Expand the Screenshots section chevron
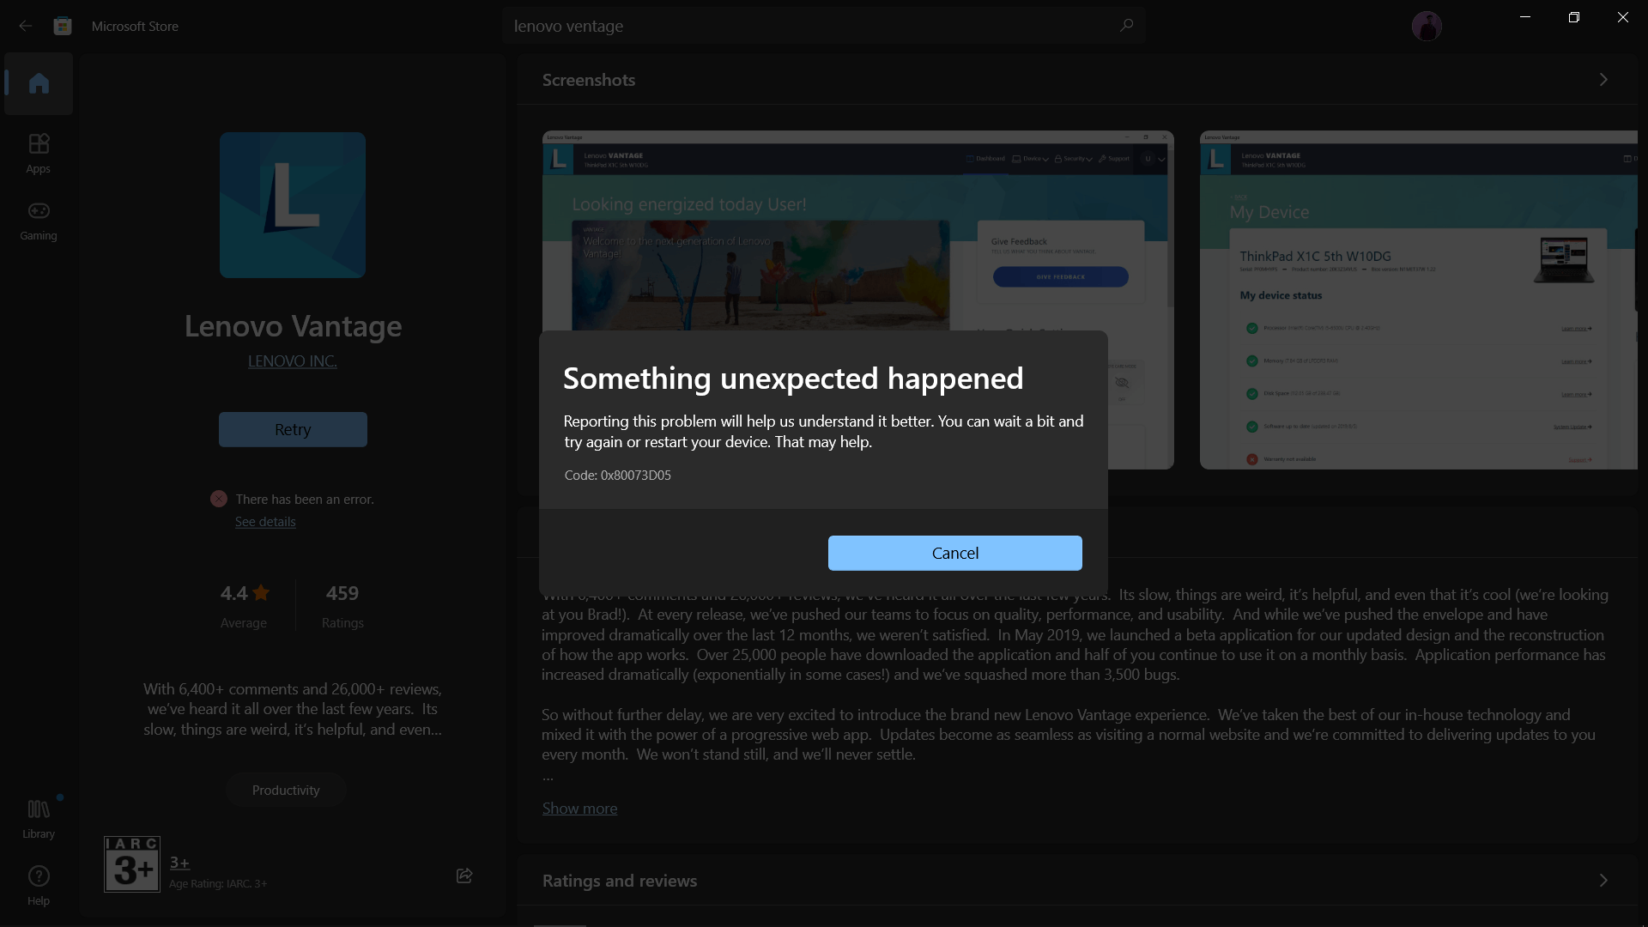 point(1603,80)
